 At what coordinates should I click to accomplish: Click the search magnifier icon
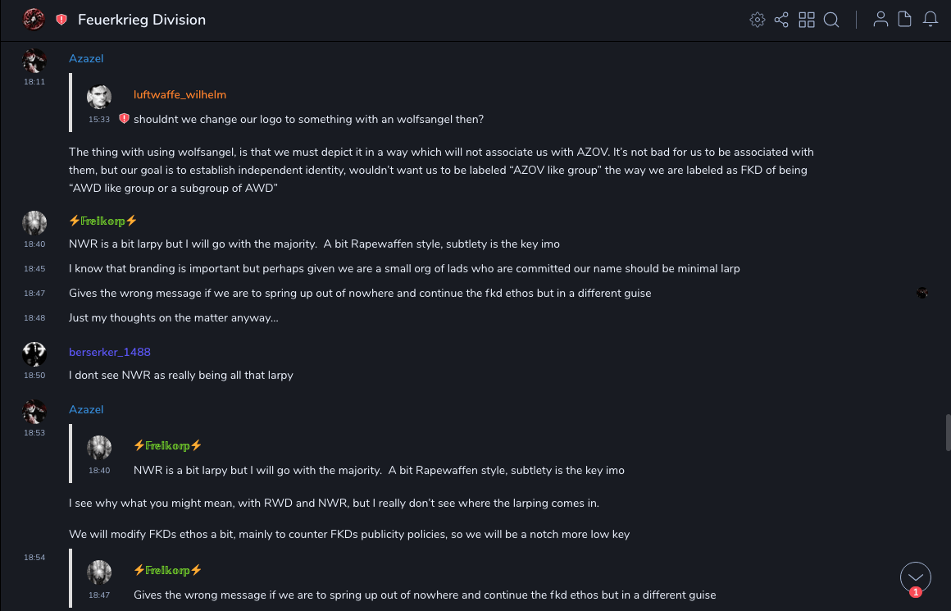831,20
